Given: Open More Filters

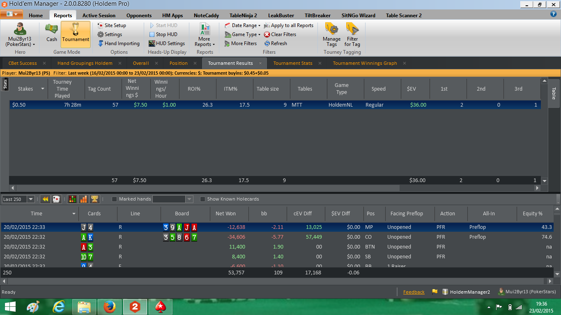Looking at the screenshot, I should pos(241,43).
